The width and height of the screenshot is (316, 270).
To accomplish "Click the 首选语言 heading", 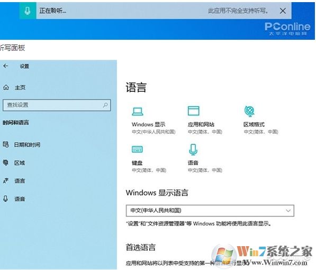I will [141, 247].
